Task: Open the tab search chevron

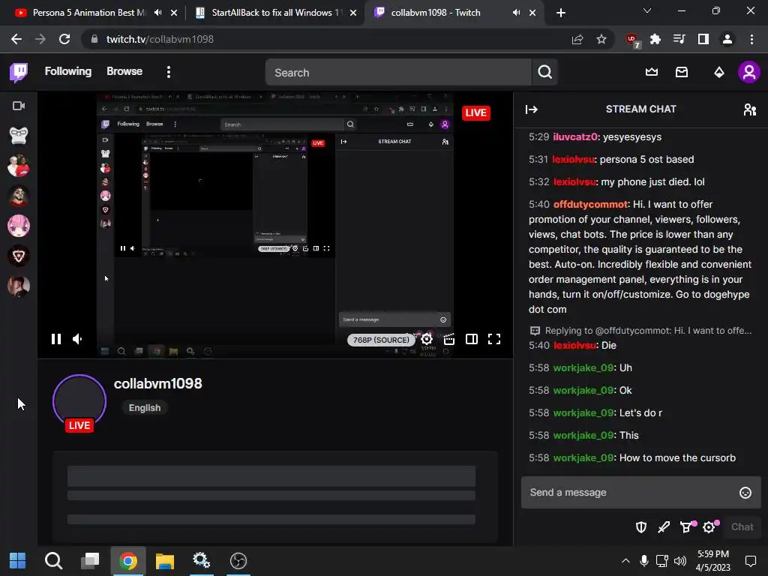Action: tap(647, 10)
